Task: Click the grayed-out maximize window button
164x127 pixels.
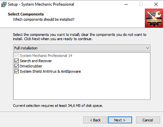Action: click(x=141, y=4)
